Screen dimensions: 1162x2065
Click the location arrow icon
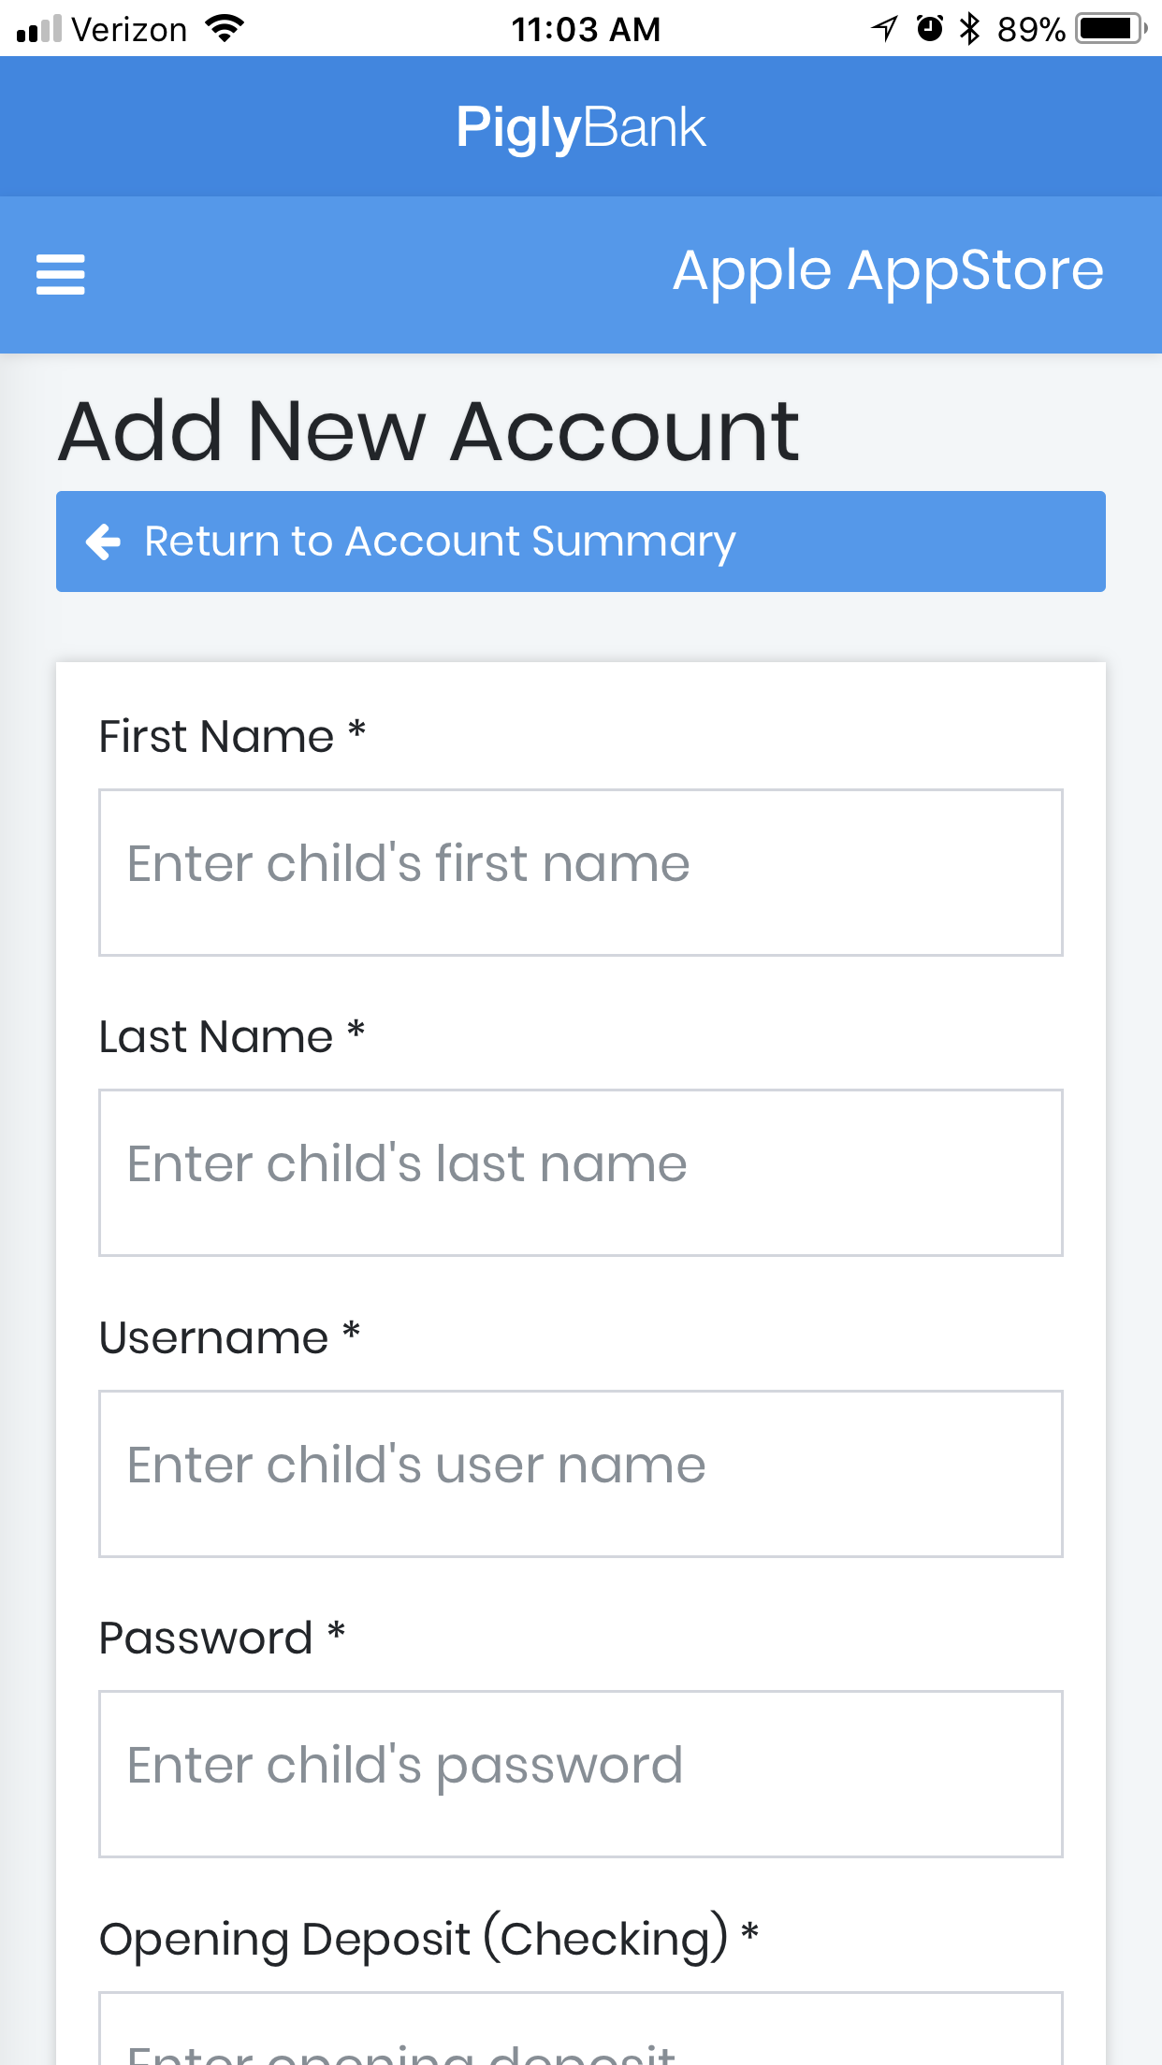click(x=882, y=28)
